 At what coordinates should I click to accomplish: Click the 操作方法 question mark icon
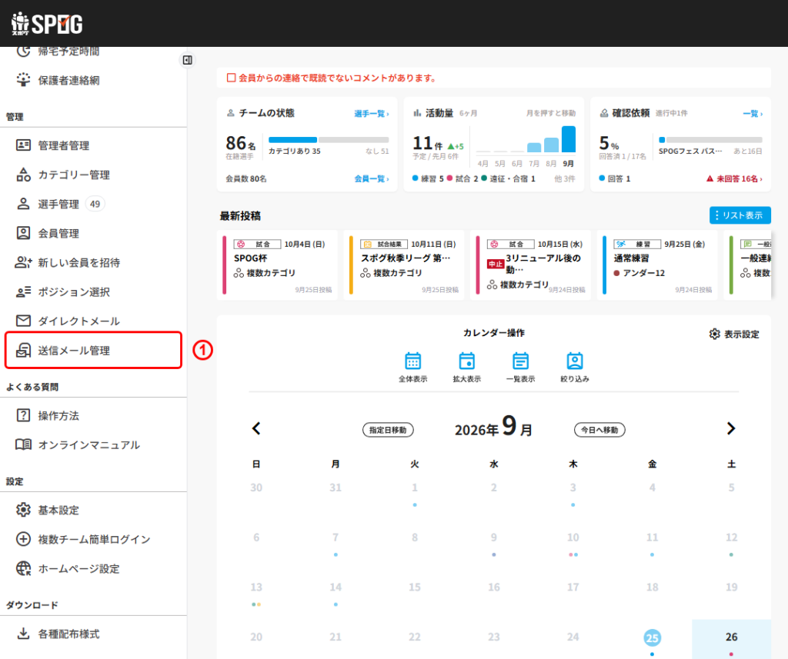click(x=23, y=415)
